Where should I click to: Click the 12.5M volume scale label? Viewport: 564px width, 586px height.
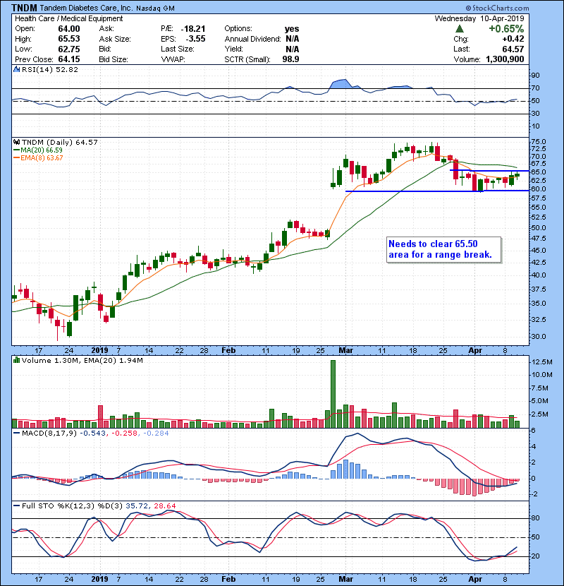[542, 361]
